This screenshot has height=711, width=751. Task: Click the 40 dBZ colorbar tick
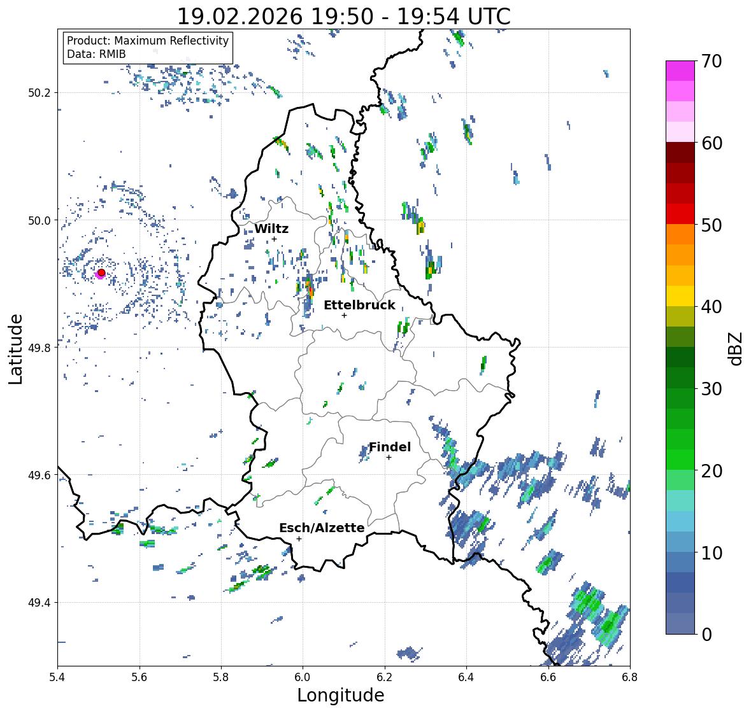(712, 307)
